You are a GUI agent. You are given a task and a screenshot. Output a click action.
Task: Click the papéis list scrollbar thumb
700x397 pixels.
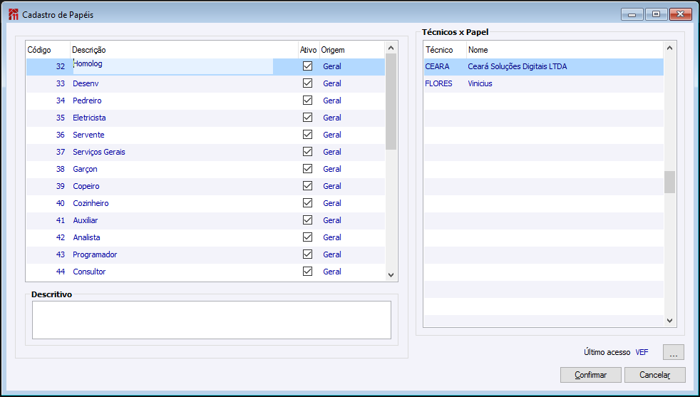point(391,101)
